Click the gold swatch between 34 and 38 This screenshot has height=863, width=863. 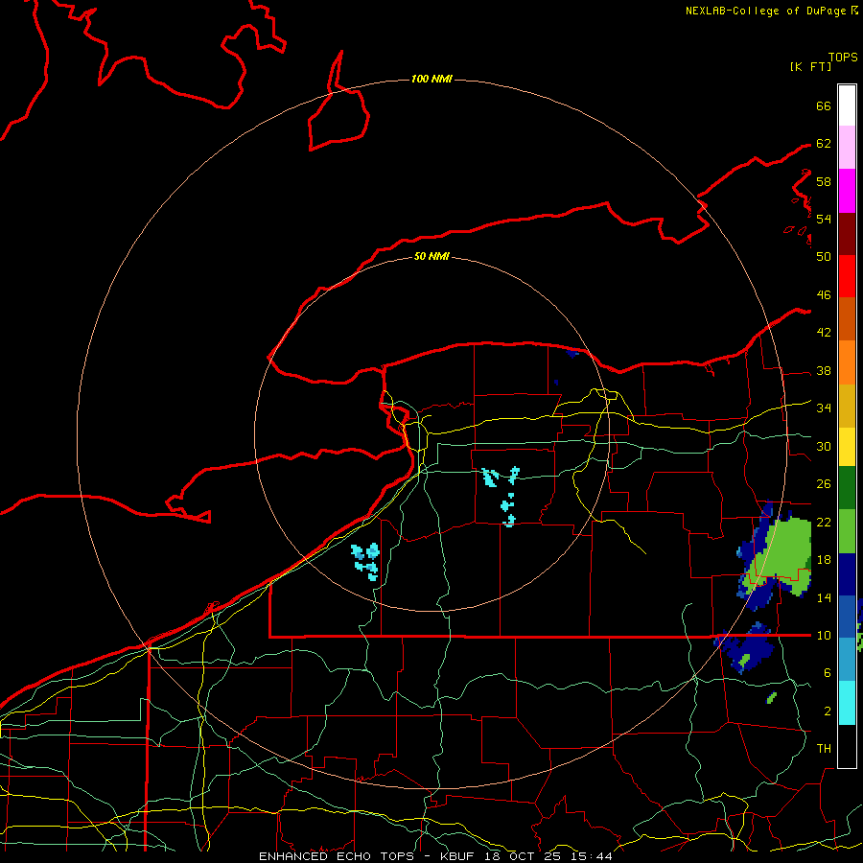[x=847, y=405]
